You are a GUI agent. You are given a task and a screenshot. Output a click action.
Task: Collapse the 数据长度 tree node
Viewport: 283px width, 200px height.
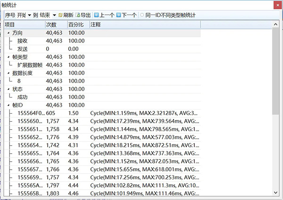click(9, 73)
